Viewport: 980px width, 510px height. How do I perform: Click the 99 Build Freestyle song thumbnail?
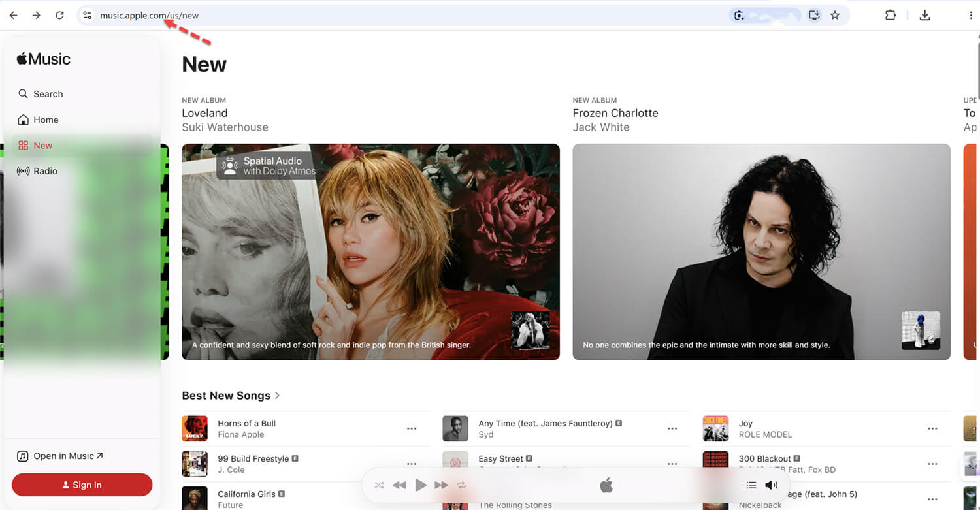(195, 464)
